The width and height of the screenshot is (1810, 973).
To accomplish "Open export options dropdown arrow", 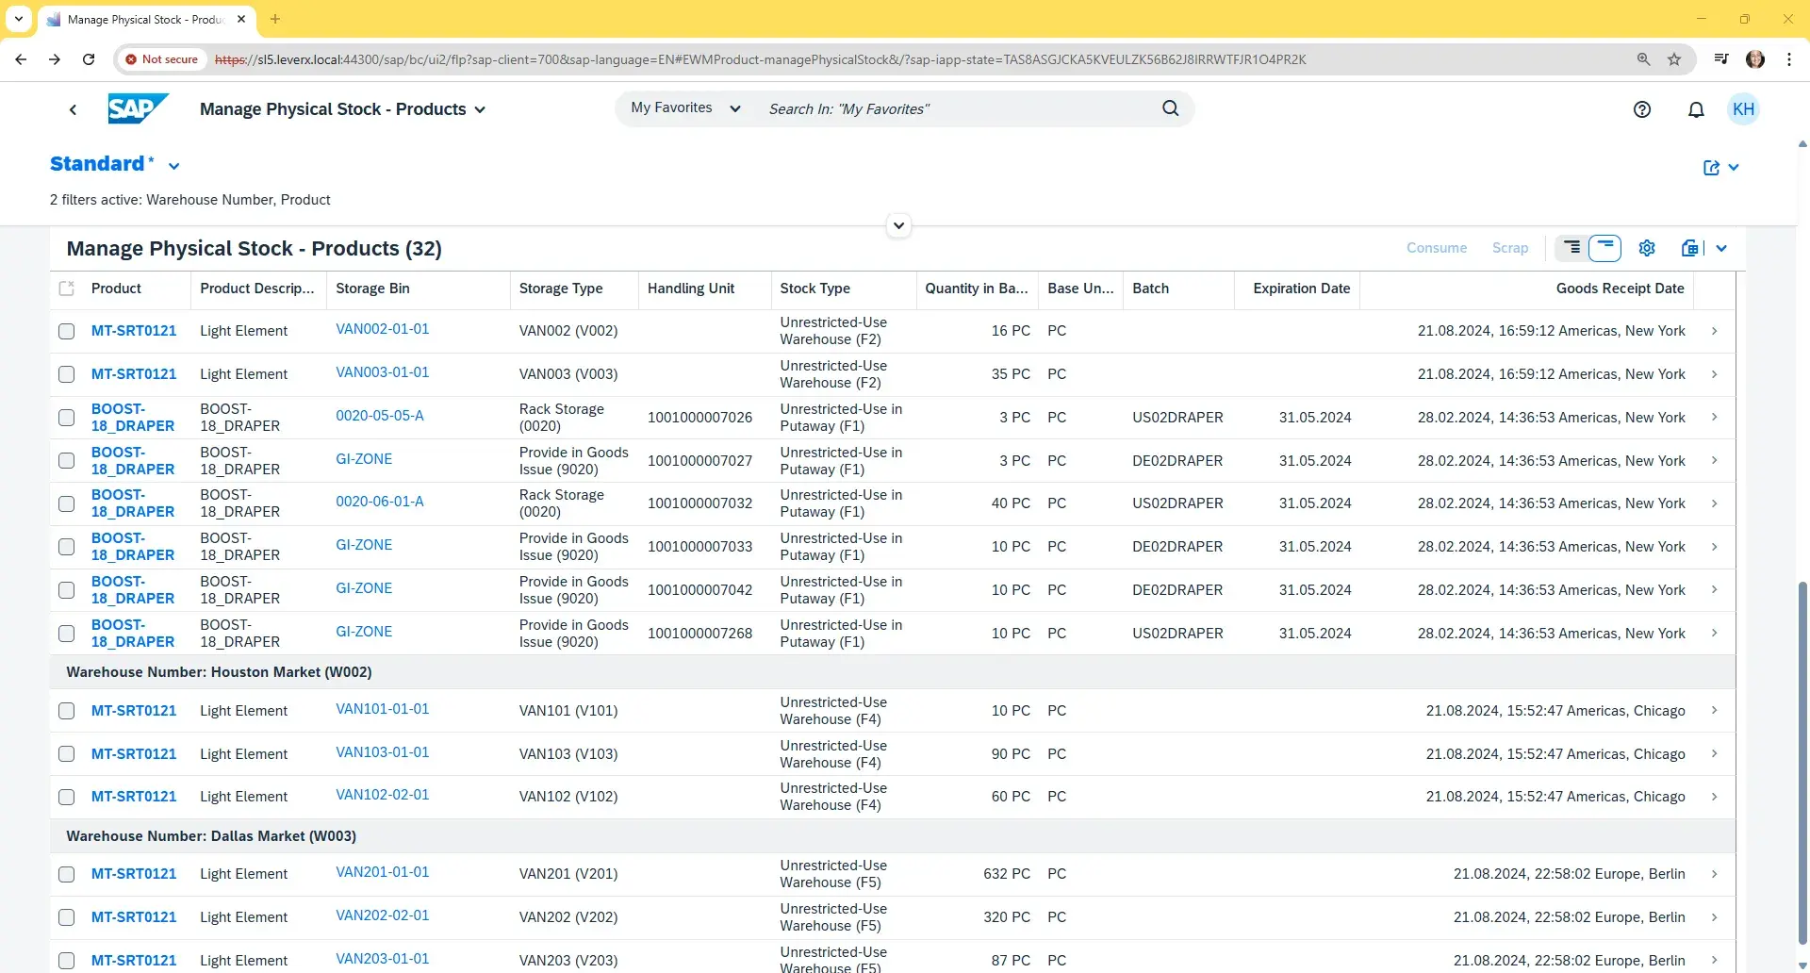I will click(x=1721, y=248).
